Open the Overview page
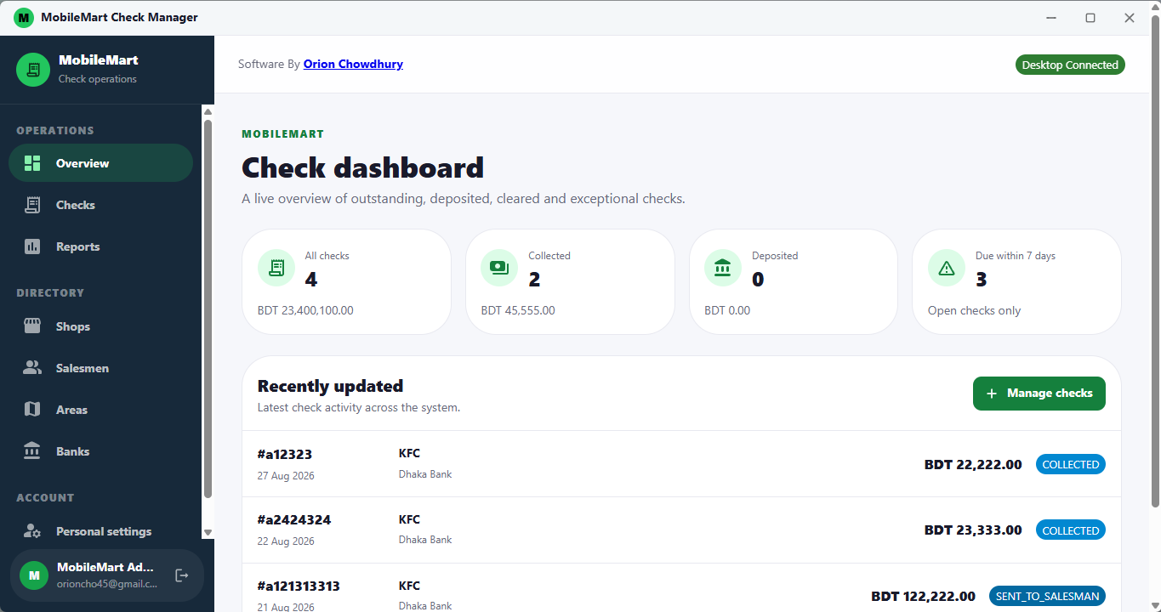1161x612 pixels. (x=100, y=163)
